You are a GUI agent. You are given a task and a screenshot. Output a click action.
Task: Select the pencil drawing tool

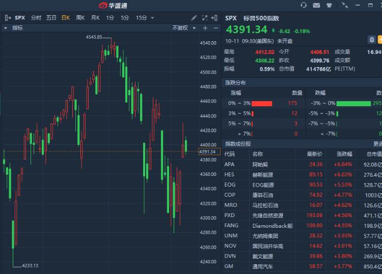tap(194, 18)
